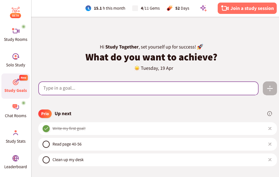The width and height of the screenshot is (279, 177).
Task: Click the 52 Days streak indicator
Action: (178, 8)
